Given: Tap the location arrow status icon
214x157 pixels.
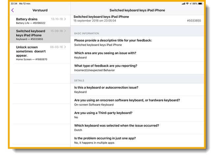Looking at the screenshot, I should pyautogui.click(x=191, y=4).
